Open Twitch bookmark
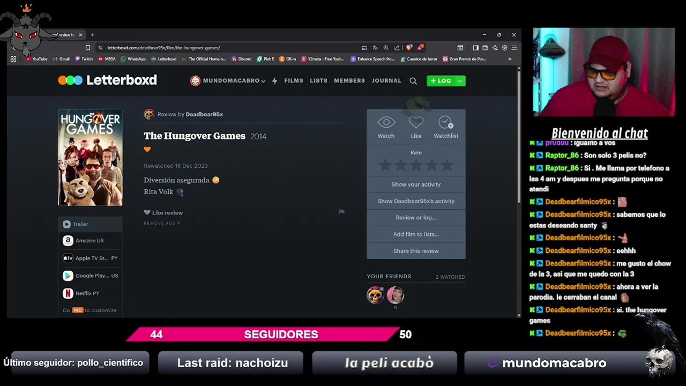Viewport: 686px width, 386px height. tap(84, 59)
